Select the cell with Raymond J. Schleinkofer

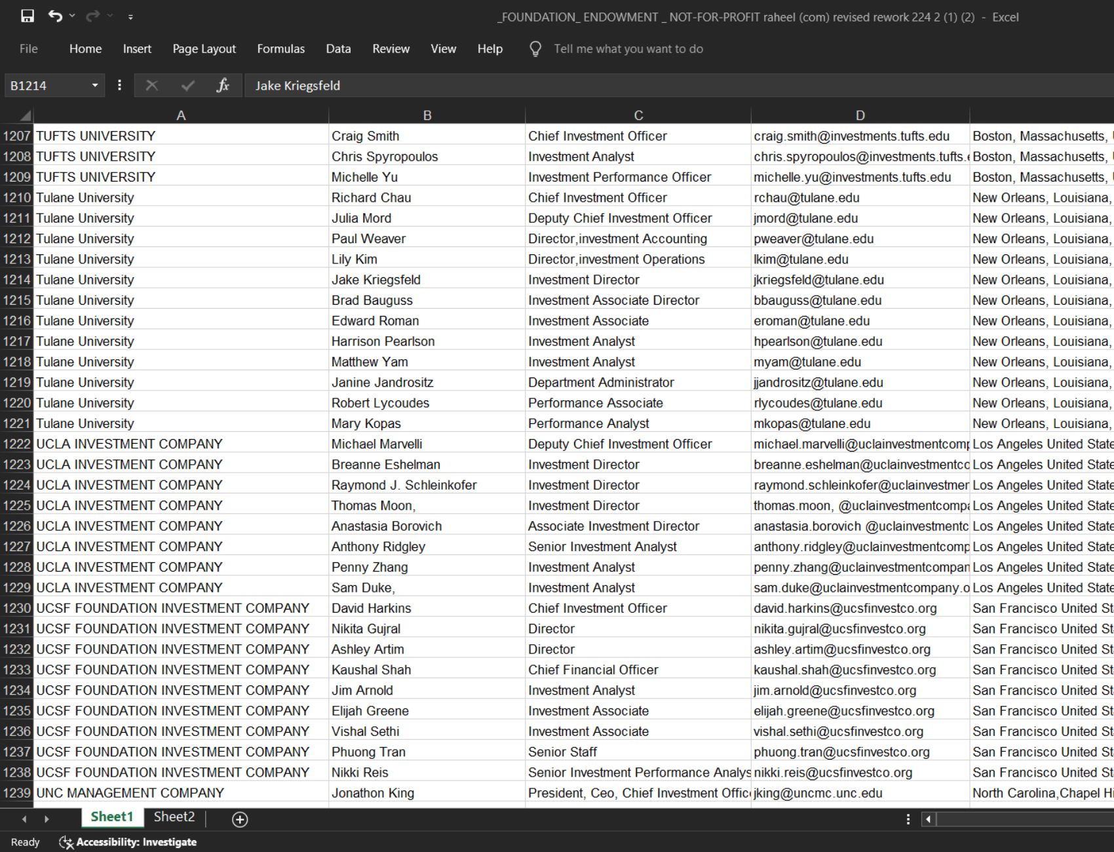pos(427,485)
